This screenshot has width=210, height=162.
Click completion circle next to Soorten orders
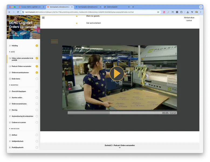pyautogui.click(x=37, y=97)
